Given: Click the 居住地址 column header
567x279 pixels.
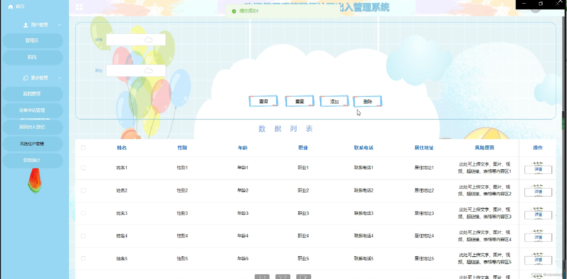Looking at the screenshot, I should (424, 148).
